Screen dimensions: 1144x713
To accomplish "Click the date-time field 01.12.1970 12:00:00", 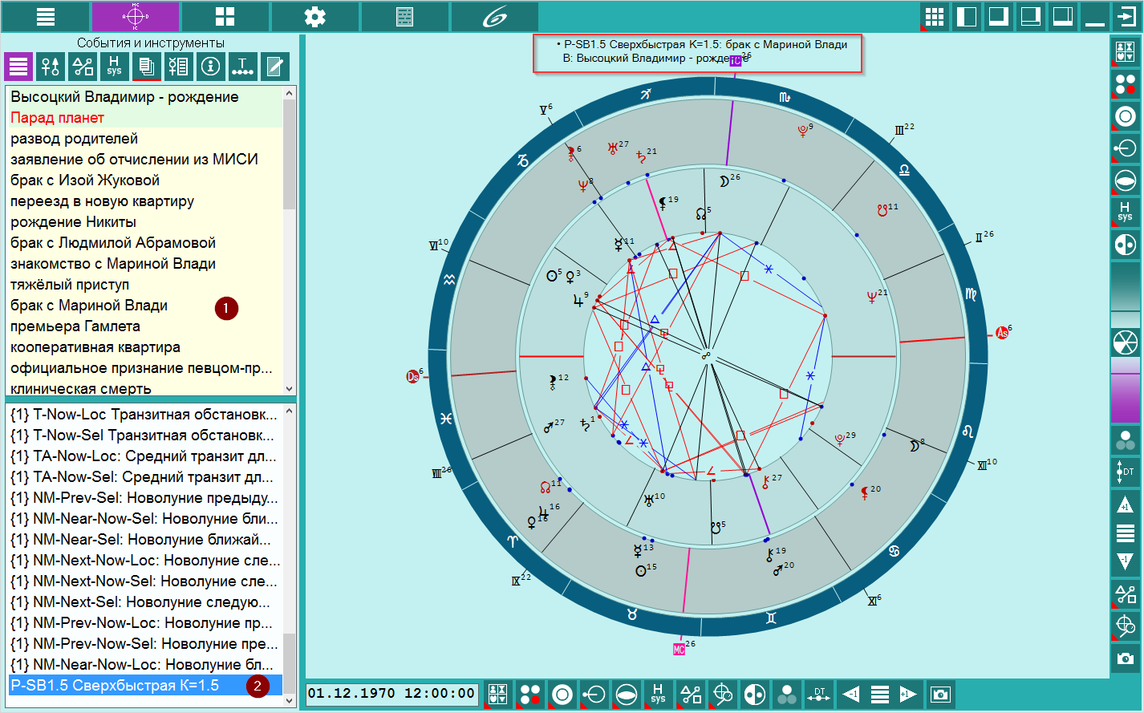I will point(392,694).
